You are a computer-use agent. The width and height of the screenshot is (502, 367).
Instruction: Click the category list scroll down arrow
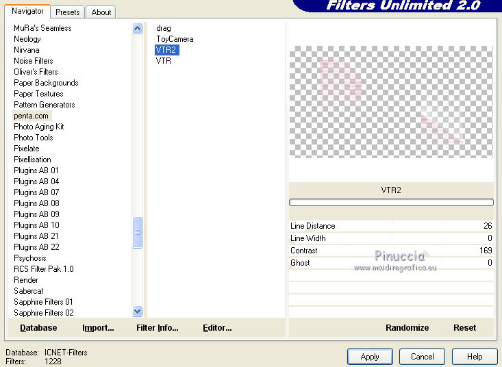[x=137, y=311]
